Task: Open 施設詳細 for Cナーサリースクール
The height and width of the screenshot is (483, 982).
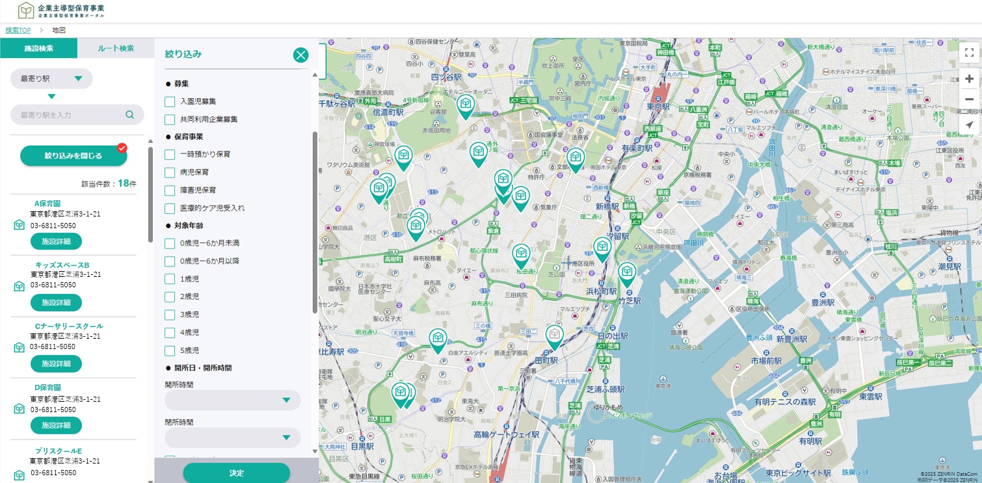Action: coord(56,363)
